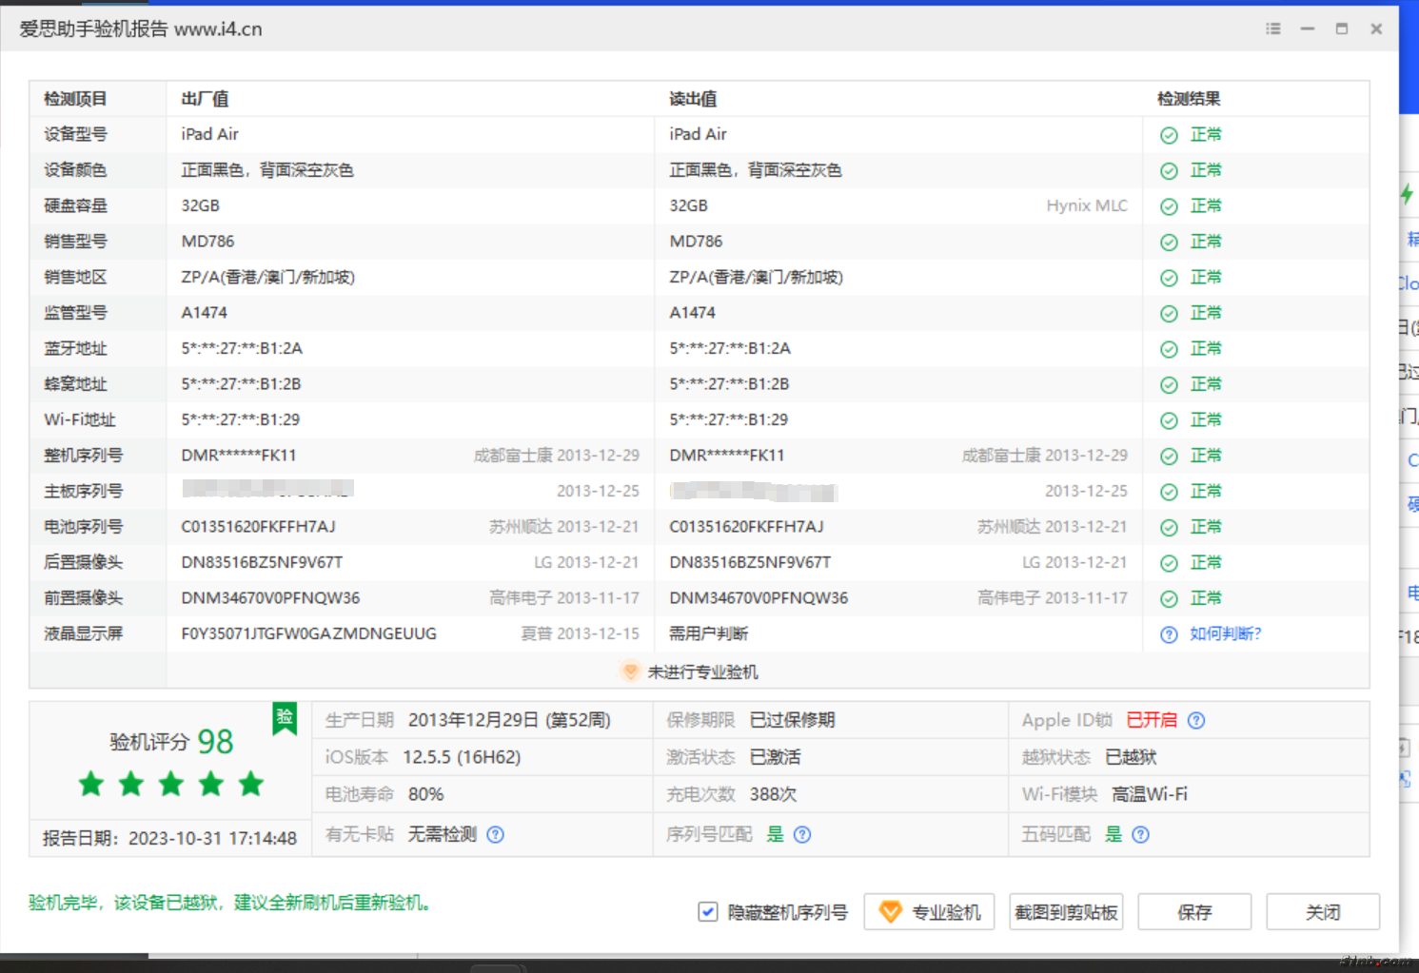Click the shield icon beside 未进行专业验机
Viewport: 1419px width, 973px height.
click(630, 671)
